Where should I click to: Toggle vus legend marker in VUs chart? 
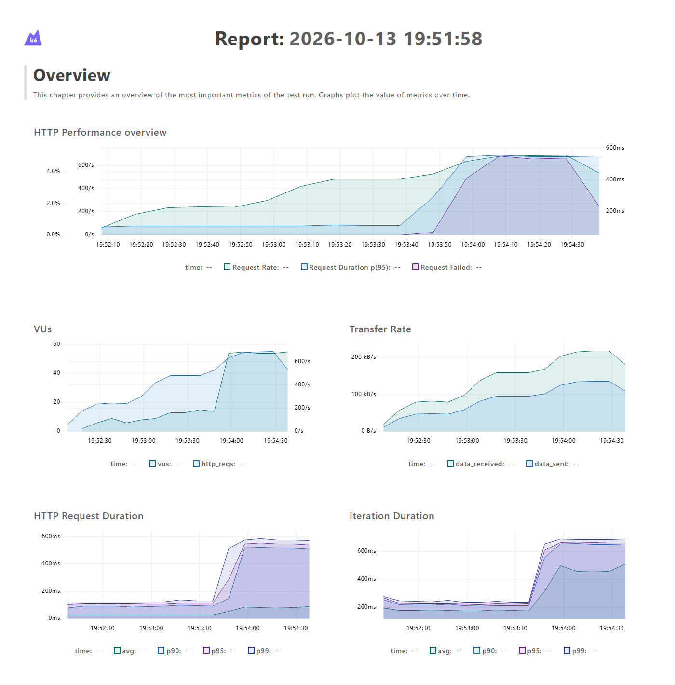coord(152,464)
